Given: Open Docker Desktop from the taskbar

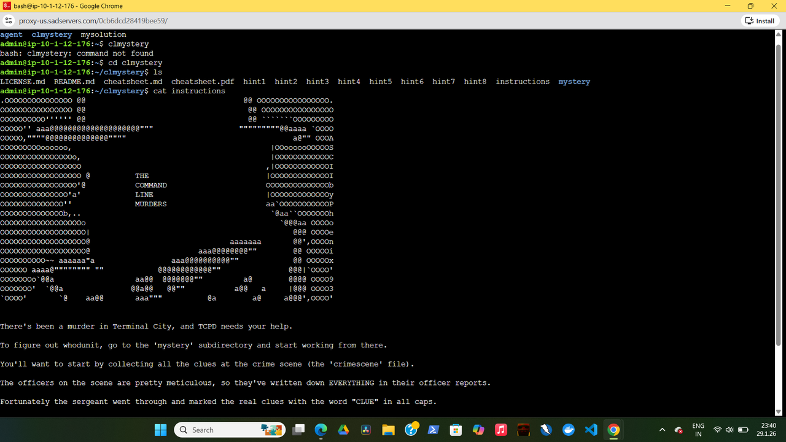Looking at the screenshot, I should [x=569, y=430].
